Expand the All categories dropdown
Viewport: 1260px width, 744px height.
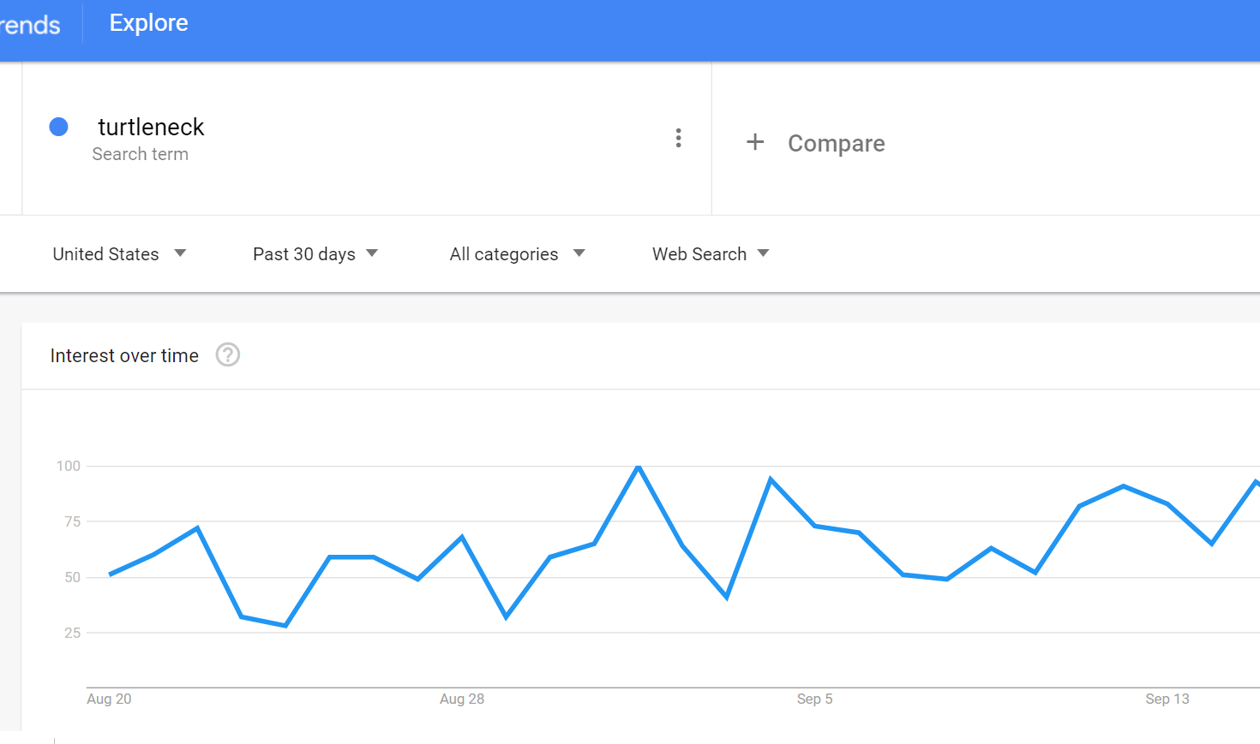pos(517,254)
